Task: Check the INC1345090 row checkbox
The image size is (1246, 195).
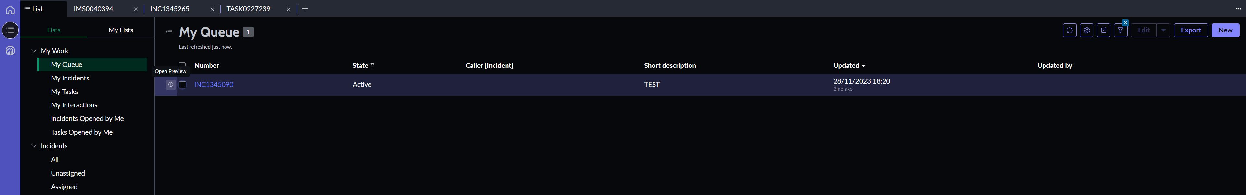Action: point(183,85)
